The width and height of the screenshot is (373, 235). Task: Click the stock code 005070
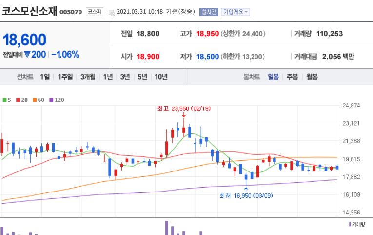coord(71,12)
